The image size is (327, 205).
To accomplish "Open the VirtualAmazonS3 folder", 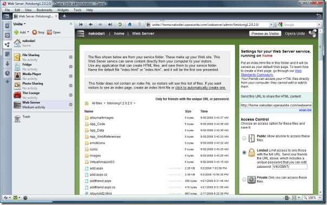I will point(102,162).
